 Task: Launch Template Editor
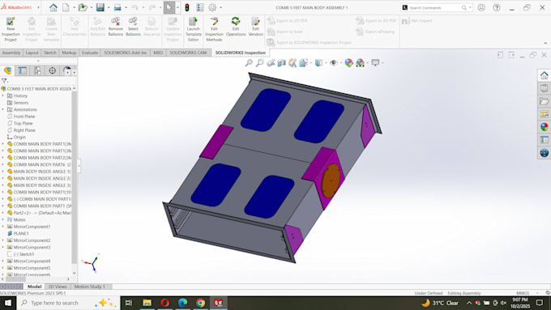(194, 29)
